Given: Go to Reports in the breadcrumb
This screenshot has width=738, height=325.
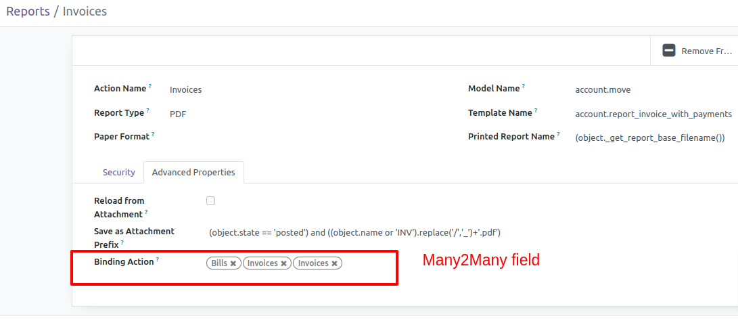Looking at the screenshot, I should coord(28,11).
